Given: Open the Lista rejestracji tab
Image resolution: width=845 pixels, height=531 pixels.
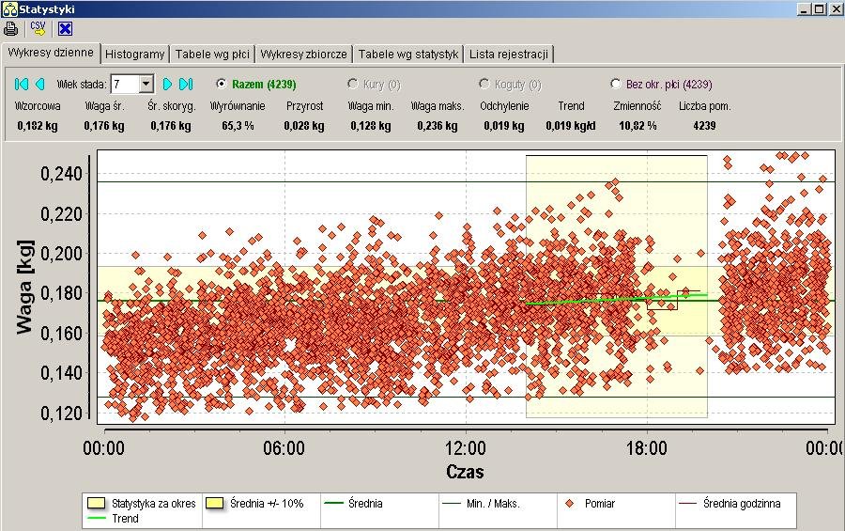Looking at the screenshot, I should 508,54.
